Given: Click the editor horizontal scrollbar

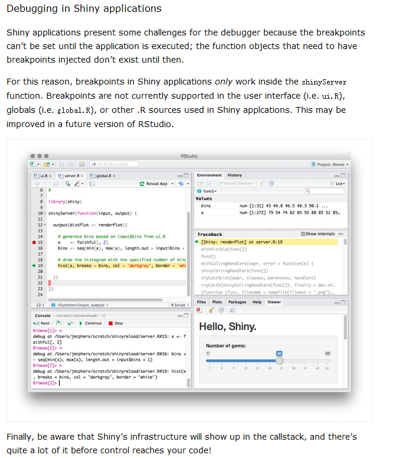Looking at the screenshot, I should click(x=105, y=300).
